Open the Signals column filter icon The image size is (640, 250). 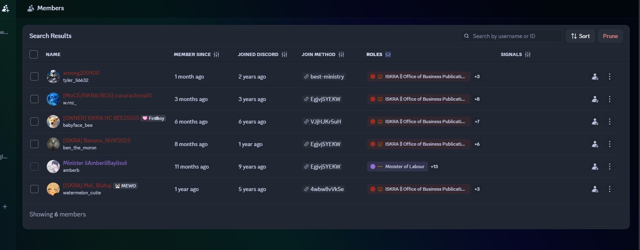[x=528, y=54]
